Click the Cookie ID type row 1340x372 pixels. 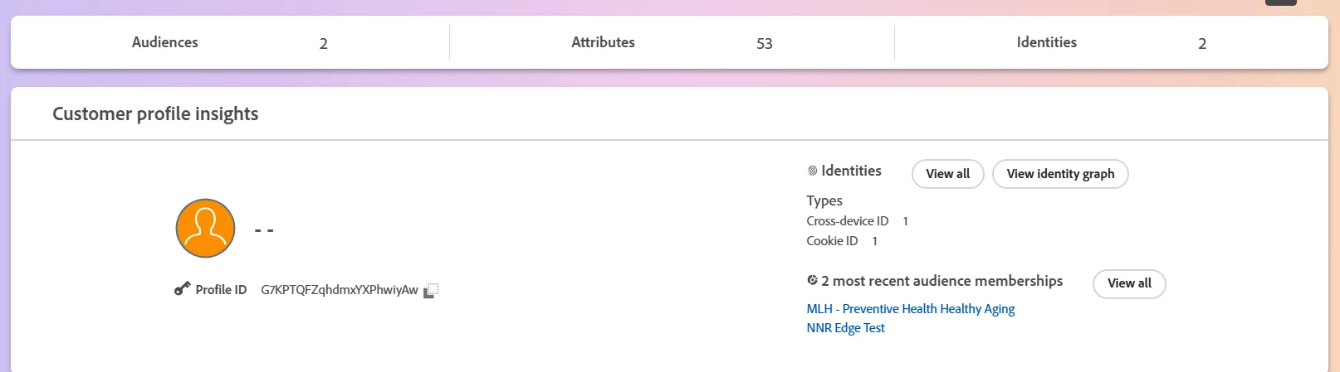842,241
